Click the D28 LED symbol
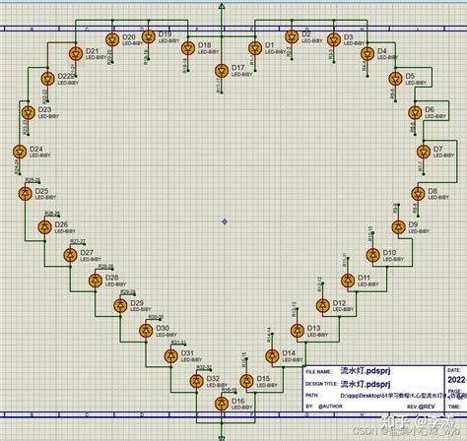The width and height of the screenshot is (467, 441). click(x=96, y=281)
